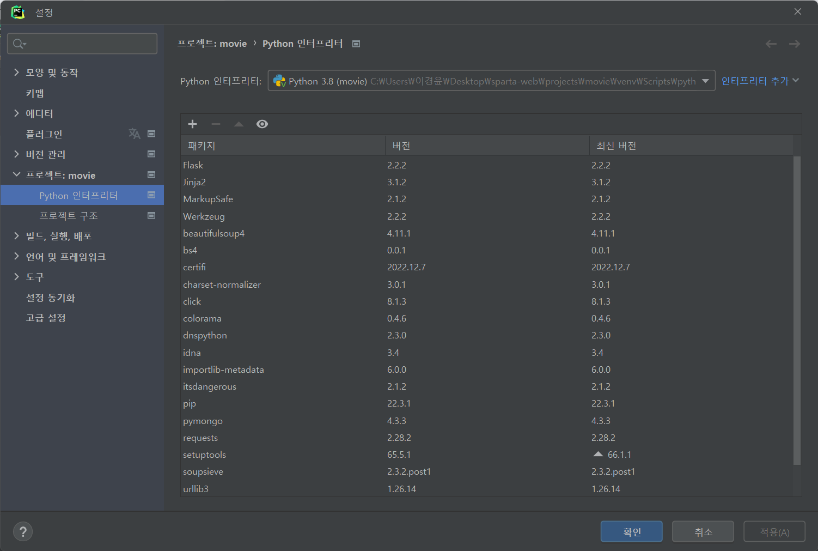
Task: Open help with the question mark button
Action: click(23, 532)
